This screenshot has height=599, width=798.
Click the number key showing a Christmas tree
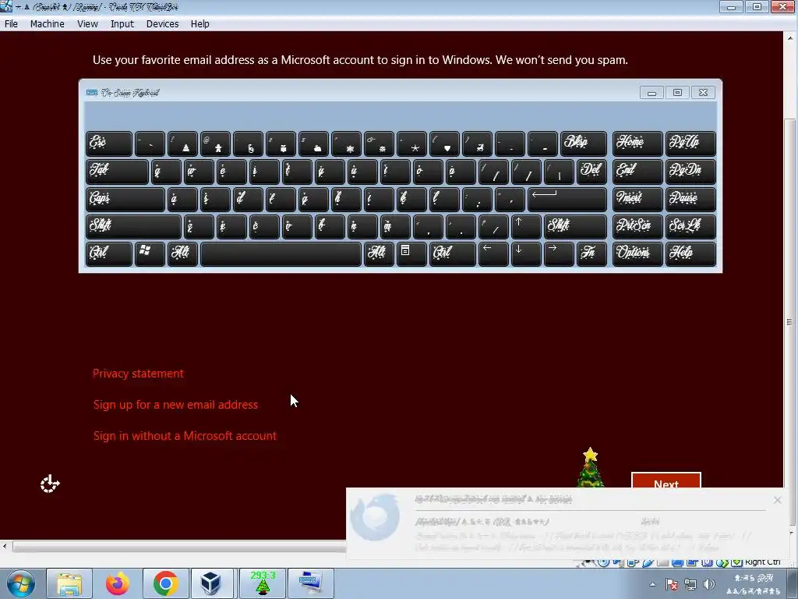pos(182,144)
